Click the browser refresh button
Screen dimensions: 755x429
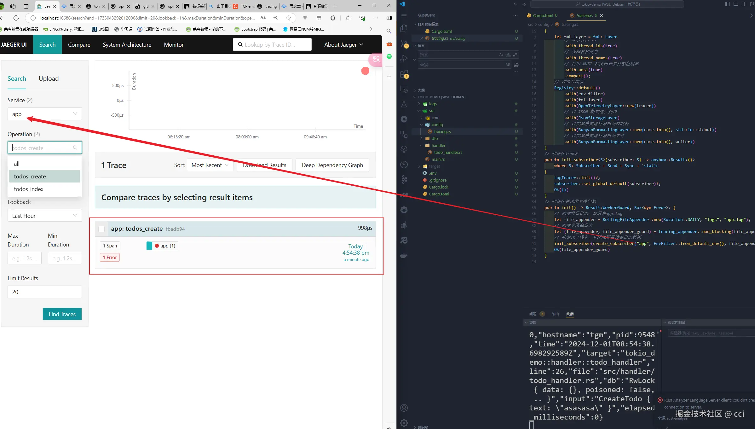coord(16,18)
